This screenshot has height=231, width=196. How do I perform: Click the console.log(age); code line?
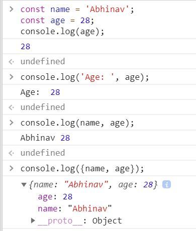click(62, 32)
